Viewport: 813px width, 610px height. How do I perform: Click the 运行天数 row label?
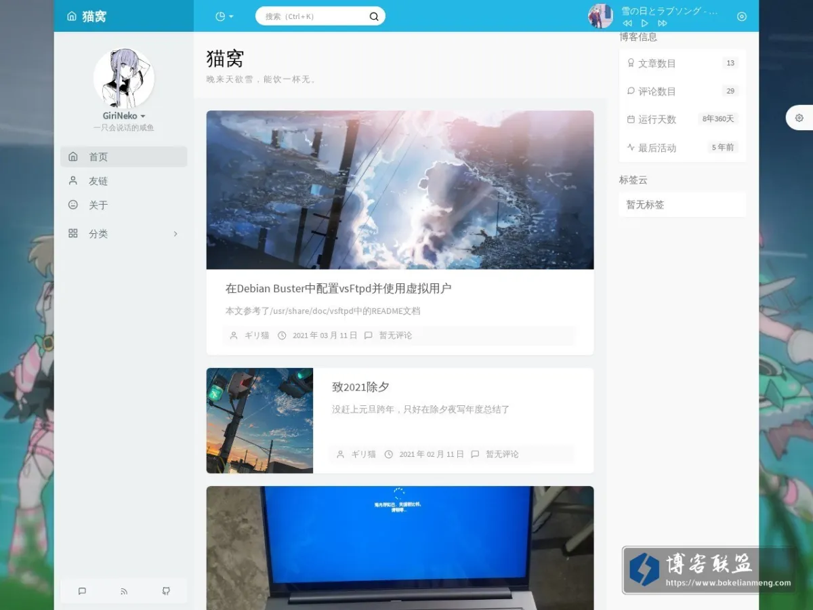click(656, 119)
